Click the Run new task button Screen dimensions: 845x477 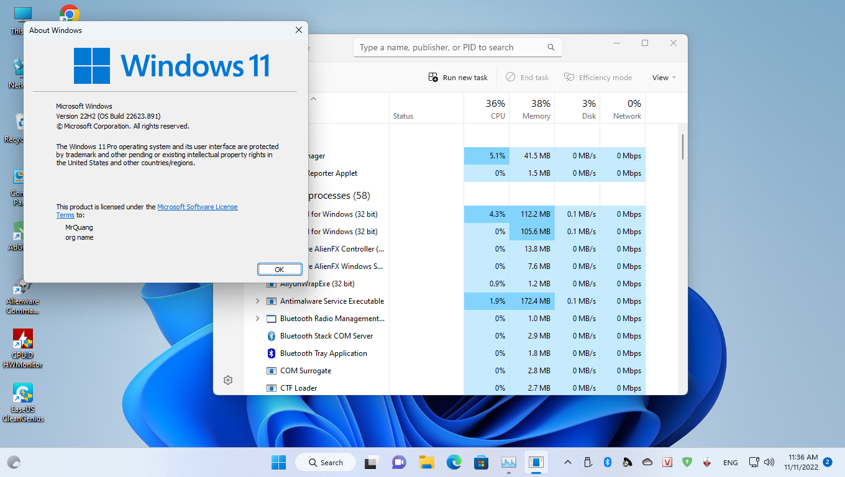coord(458,78)
